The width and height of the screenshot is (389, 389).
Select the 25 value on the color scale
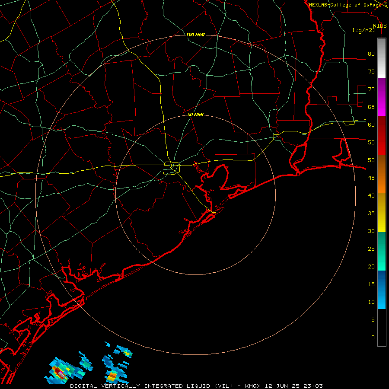371,249
